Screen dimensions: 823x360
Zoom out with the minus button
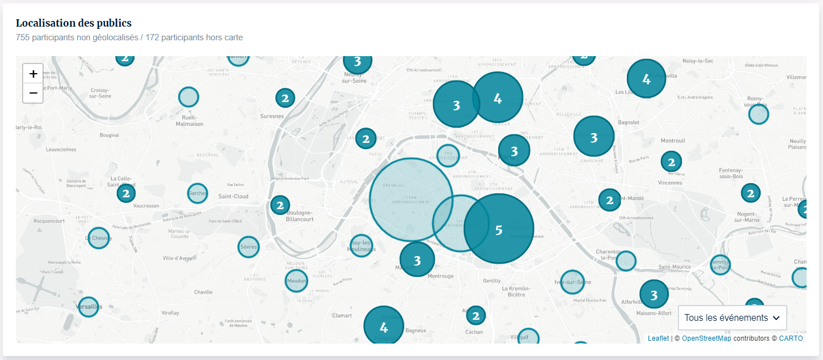click(x=33, y=93)
